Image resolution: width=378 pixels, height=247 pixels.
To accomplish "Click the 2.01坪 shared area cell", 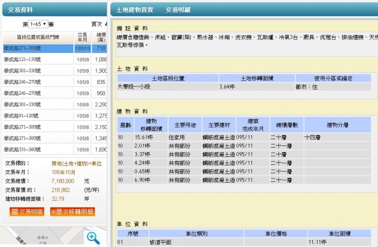I will click(151, 146).
